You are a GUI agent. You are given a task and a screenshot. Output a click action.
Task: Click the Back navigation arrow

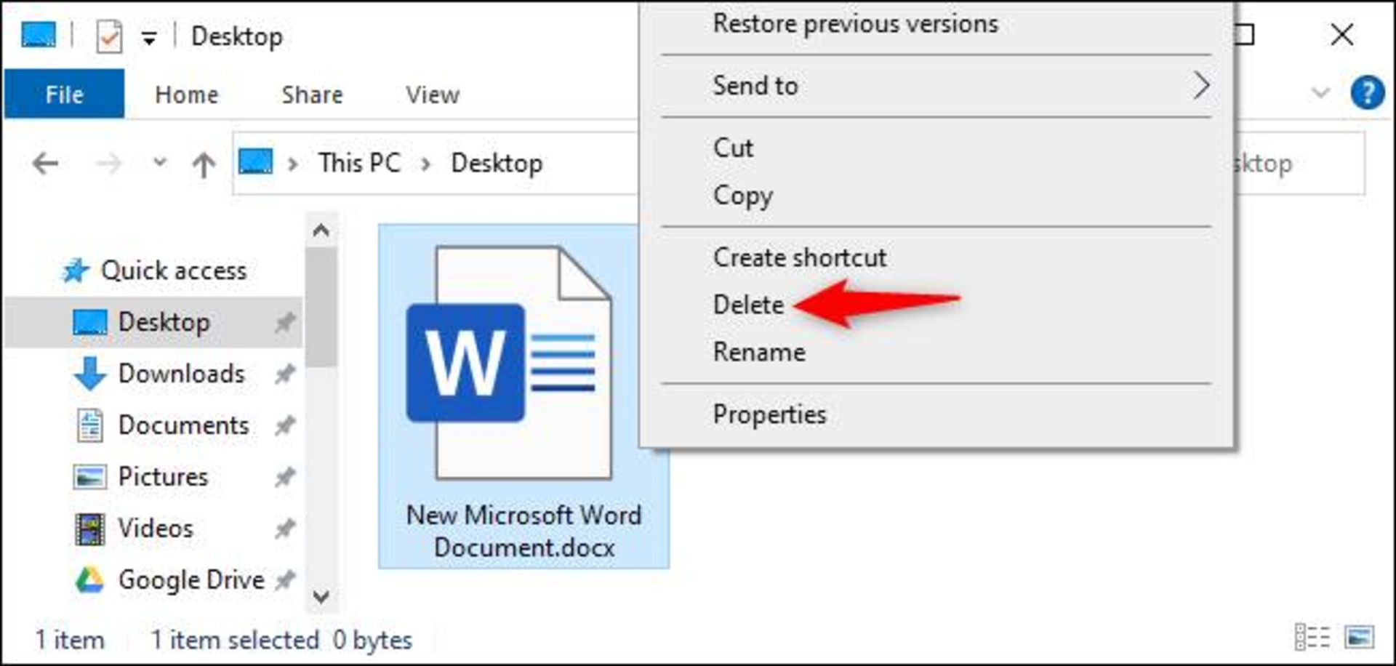[x=46, y=164]
